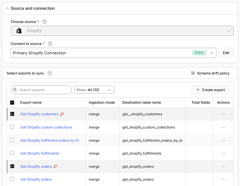Click the Ingestion mode column header

(x=102, y=102)
